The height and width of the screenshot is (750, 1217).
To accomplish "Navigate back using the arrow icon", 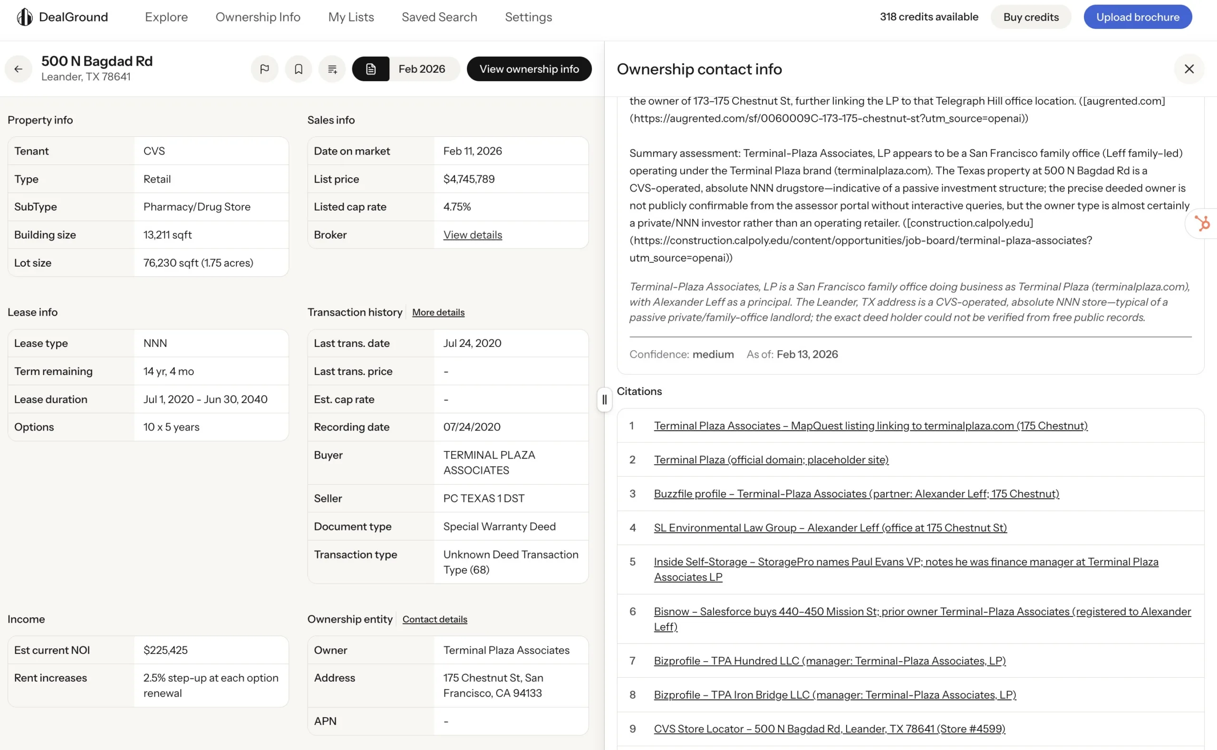I will coord(19,69).
